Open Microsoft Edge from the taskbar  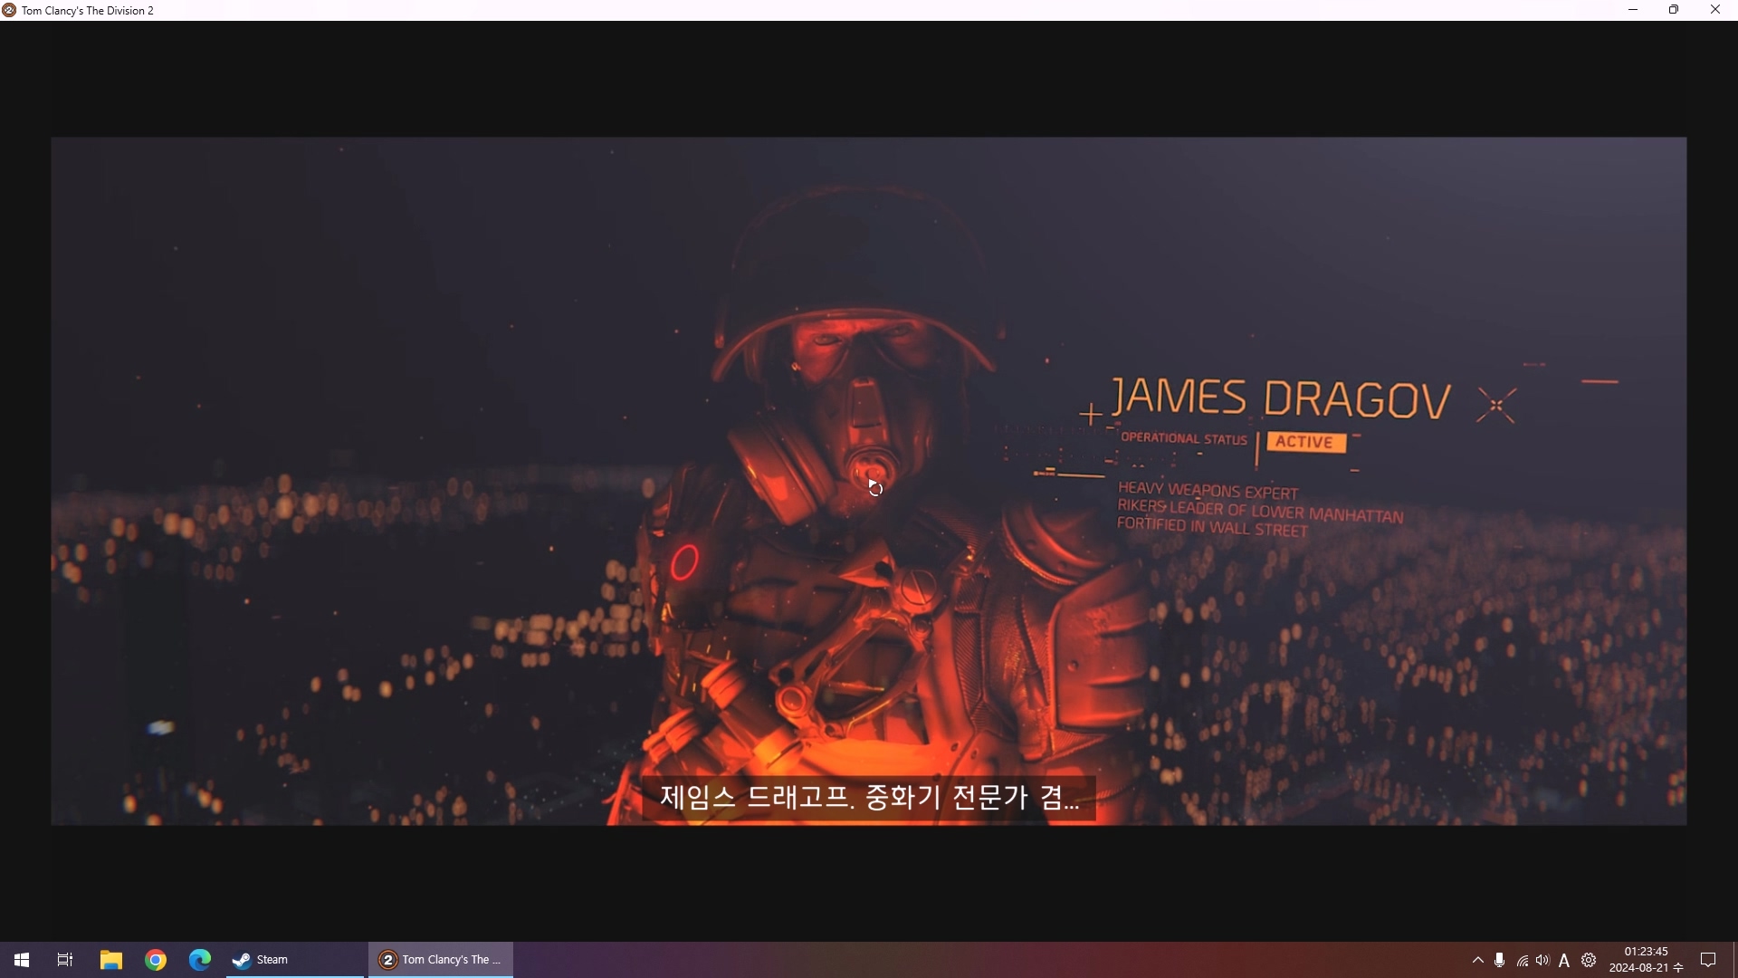200,960
